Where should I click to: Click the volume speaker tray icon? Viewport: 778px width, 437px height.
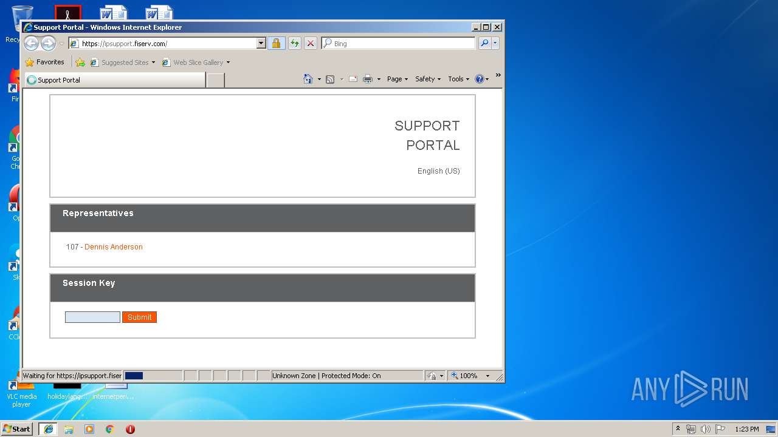pyautogui.click(x=706, y=429)
